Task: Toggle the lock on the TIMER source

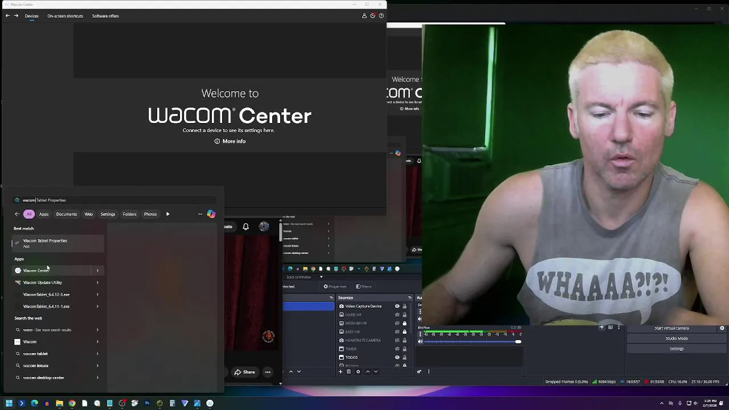Action: click(x=404, y=348)
